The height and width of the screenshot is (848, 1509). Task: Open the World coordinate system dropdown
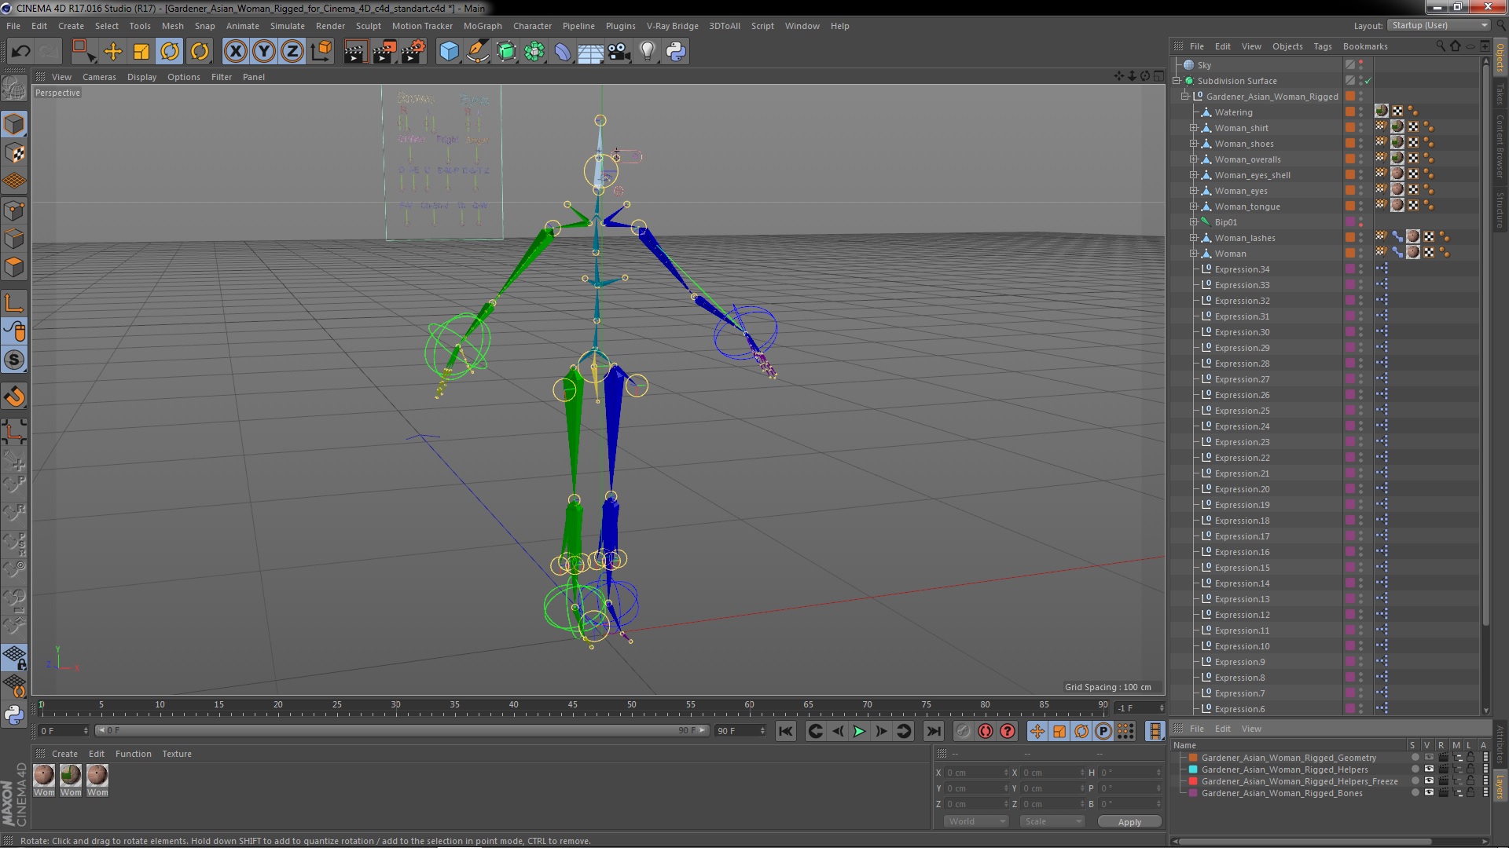click(975, 821)
